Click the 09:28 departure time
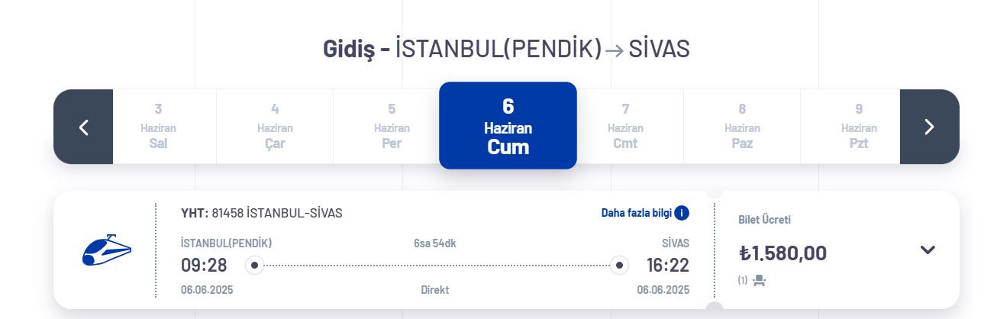The image size is (997, 319). pos(204,266)
